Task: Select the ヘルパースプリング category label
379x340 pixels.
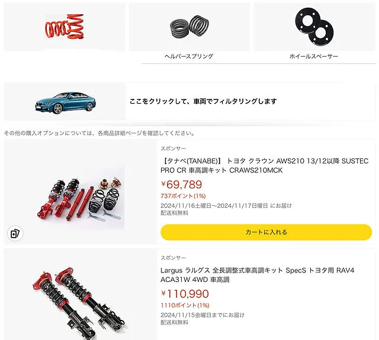Action: (189, 56)
